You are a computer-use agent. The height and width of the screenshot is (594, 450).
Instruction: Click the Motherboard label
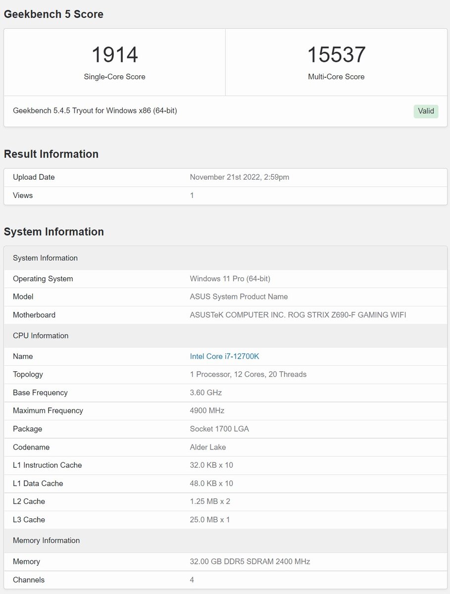click(34, 315)
